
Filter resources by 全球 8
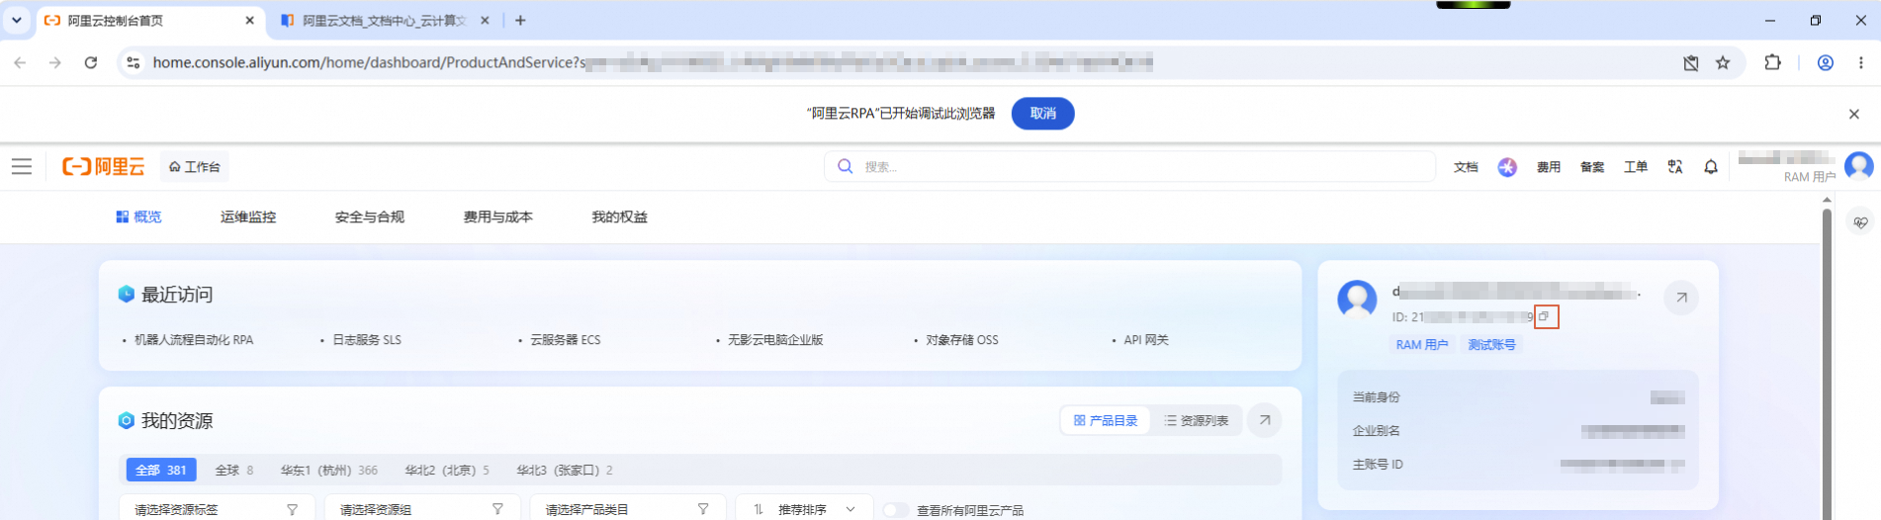tap(234, 471)
